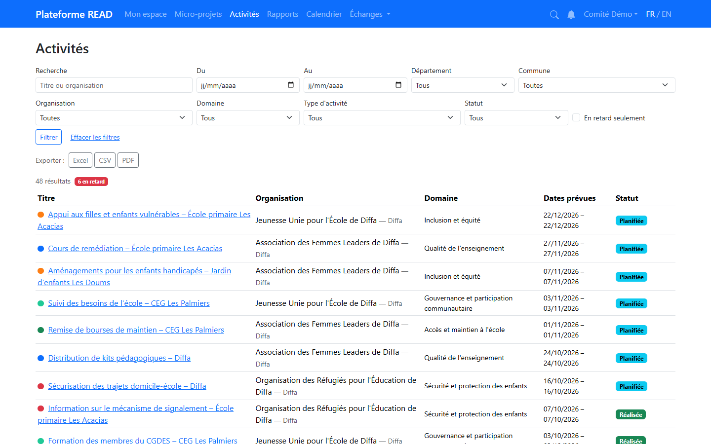Open the Statut filter dropdown

[516, 117]
